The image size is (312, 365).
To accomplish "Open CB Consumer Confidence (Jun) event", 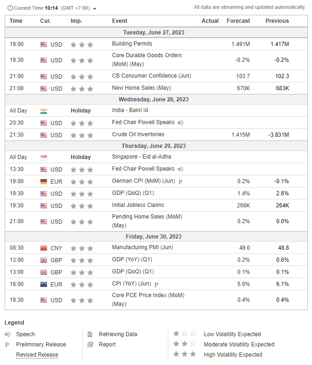I will [x=145, y=76].
